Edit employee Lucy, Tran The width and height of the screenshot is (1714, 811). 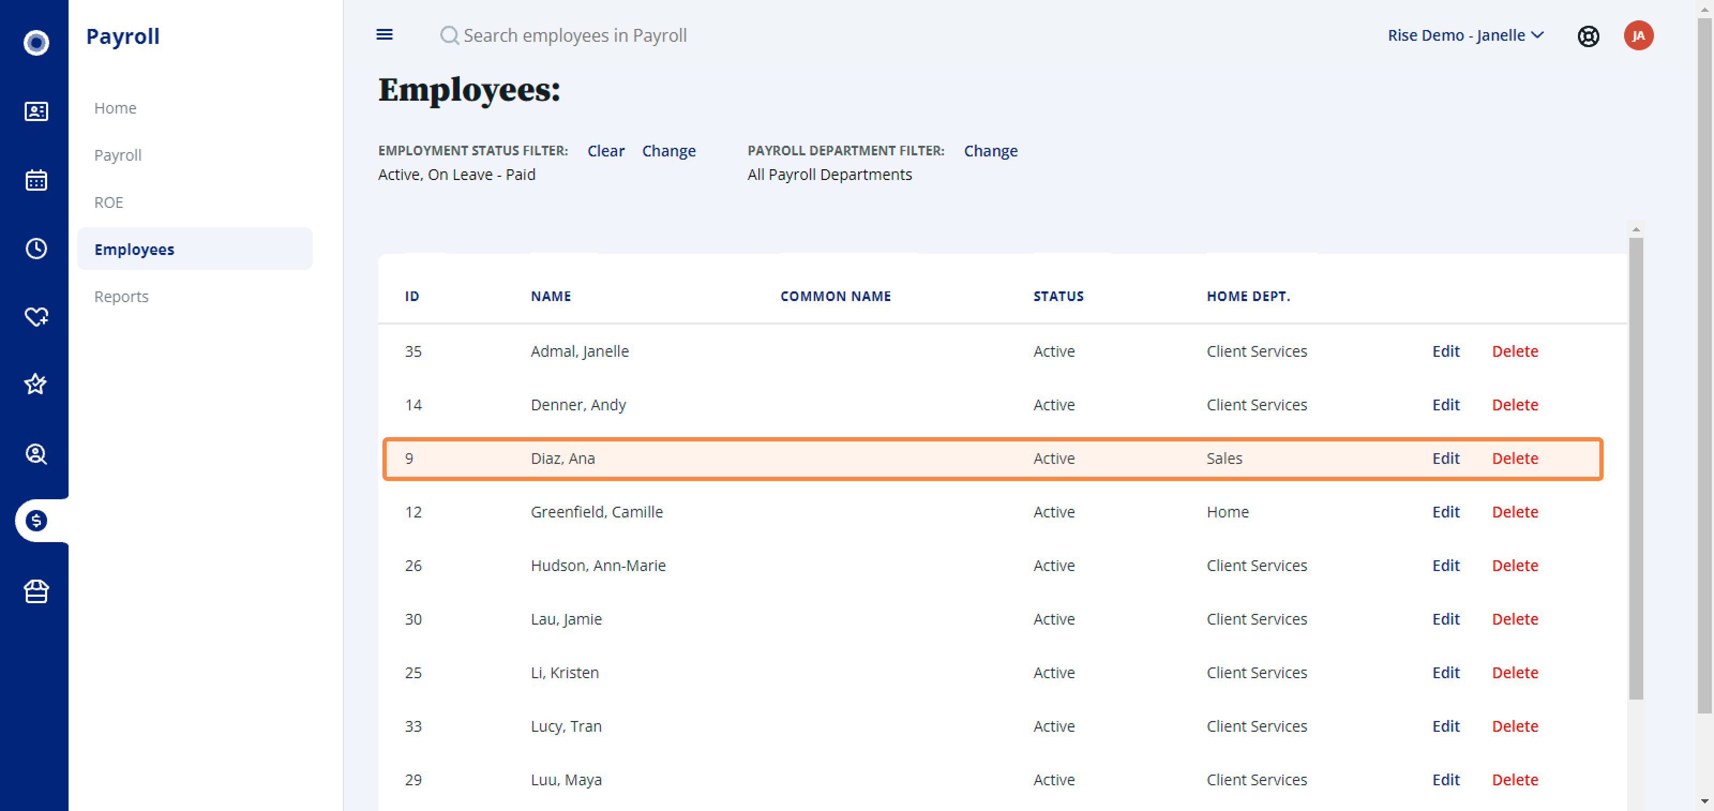coord(1446,726)
